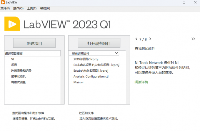Select 简单状态机 template

tap(18, 76)
